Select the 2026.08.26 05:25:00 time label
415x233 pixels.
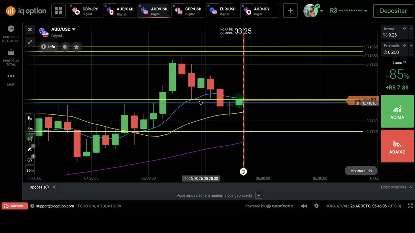pyautogui.click(x=201, y=179)
